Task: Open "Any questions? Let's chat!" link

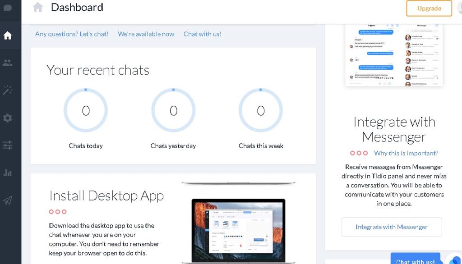Action: [x=72, y=34]
